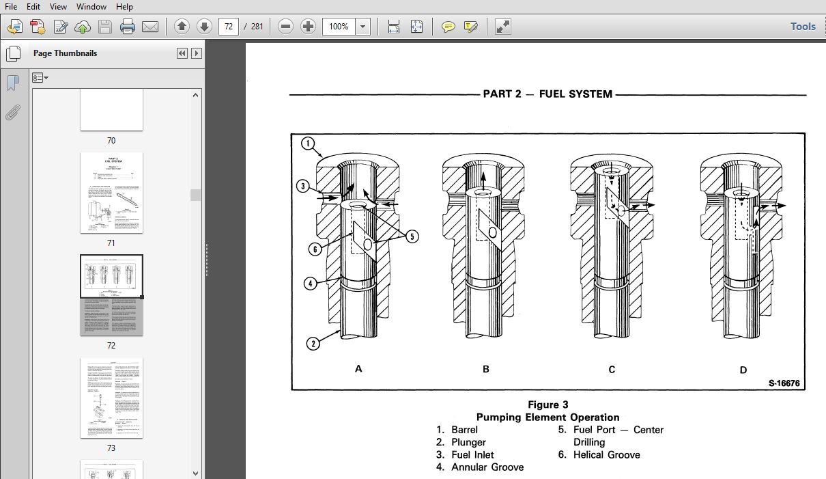The height and width of the screenshot is (479, 826).
Task: Click 'Pumping Element Operation' caption
Action: click(x=547, y=417)
